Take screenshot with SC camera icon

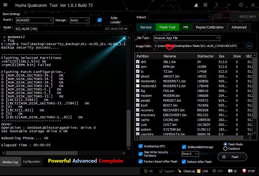click(230, 171)
